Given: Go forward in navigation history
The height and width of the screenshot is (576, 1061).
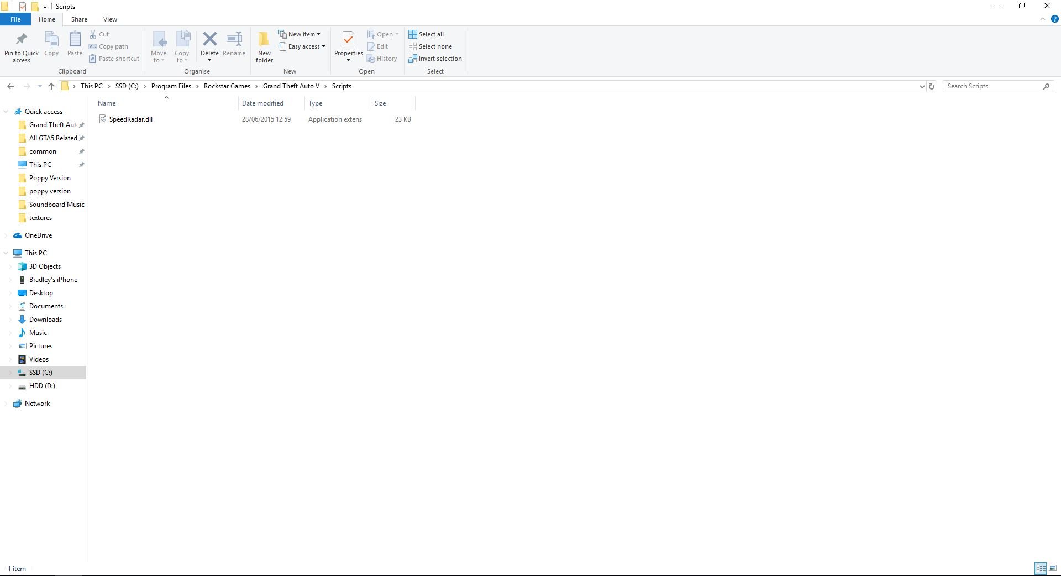Looking at the screenshot, I should (27, 86).
